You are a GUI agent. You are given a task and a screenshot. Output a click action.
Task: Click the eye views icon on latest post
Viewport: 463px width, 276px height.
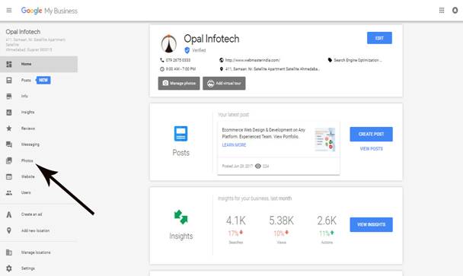click(x=258, y=166)
